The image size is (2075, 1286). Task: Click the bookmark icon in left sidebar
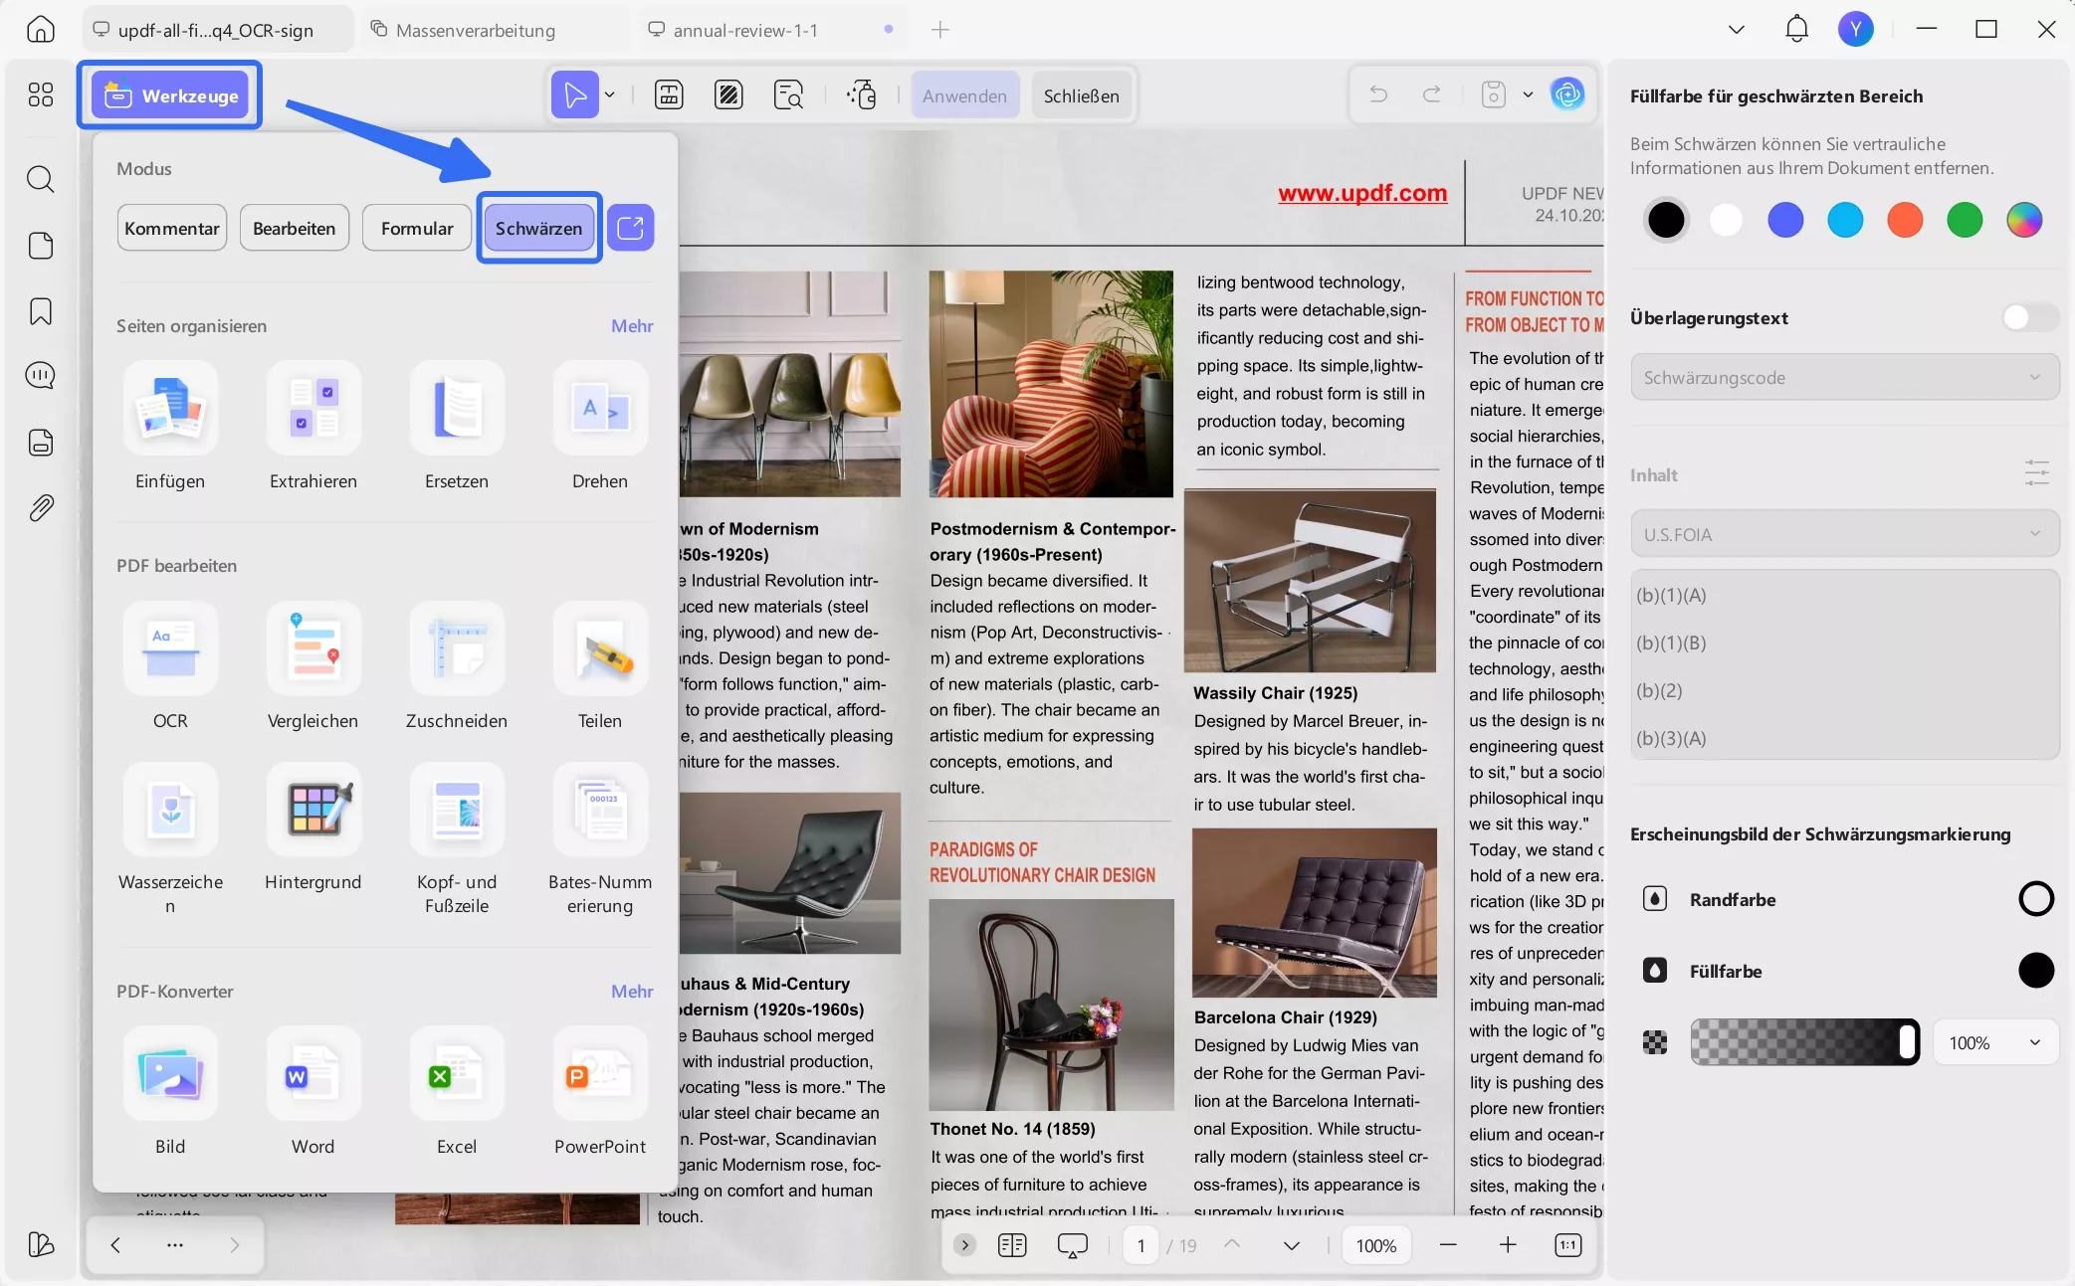click(41, 311)
